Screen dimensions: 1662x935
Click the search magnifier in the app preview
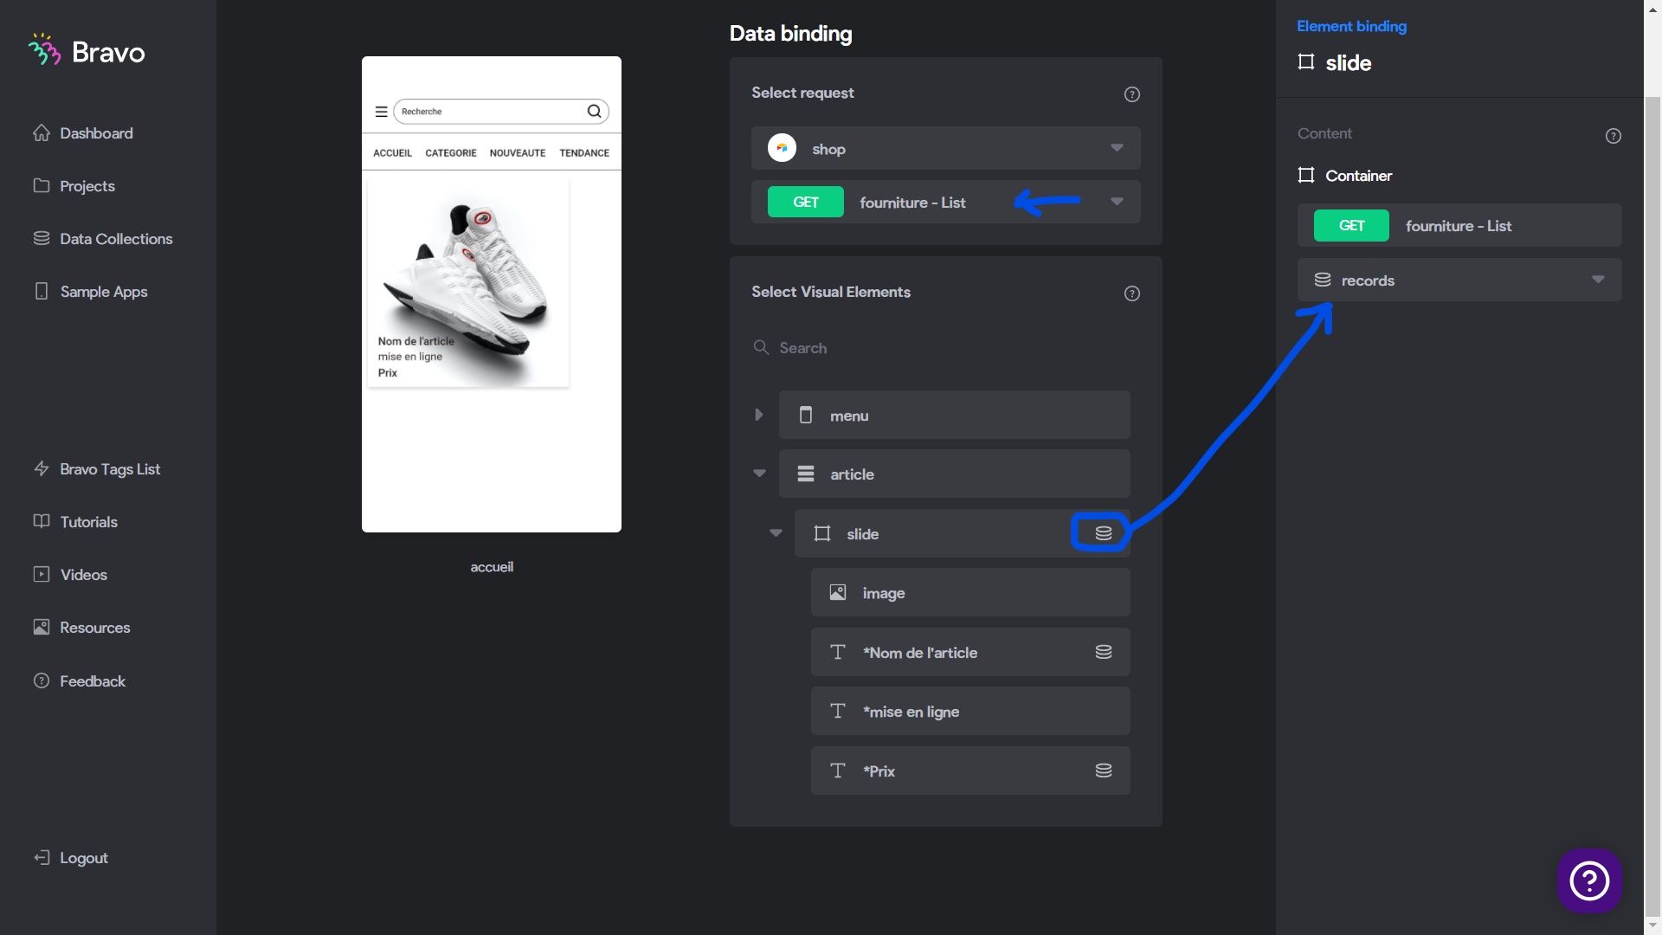coord(594,111)
